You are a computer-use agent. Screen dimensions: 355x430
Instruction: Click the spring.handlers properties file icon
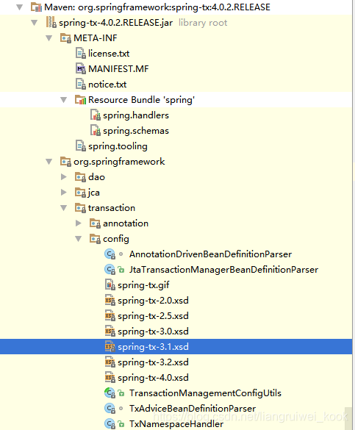pyautogui.click(x=96, y=115)
